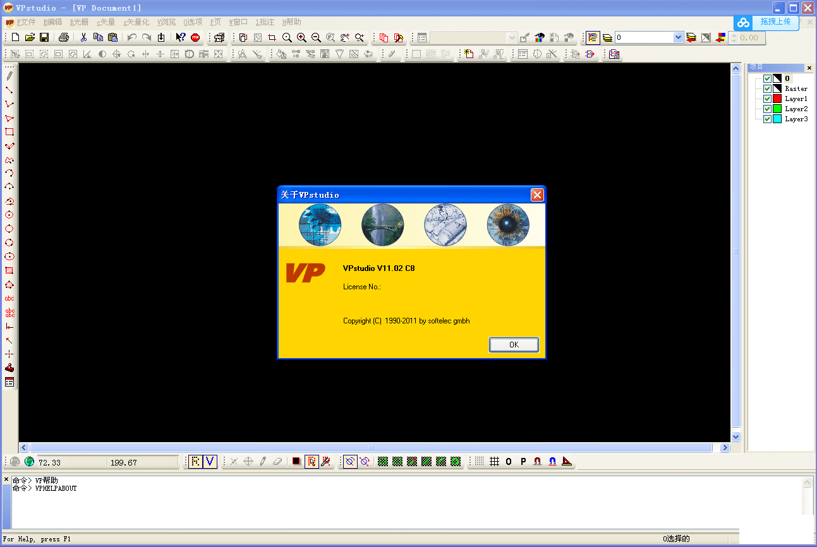Select the rectangle tool in left toolbar
Image resolution: width=817 pixels, height=547 pixels.
(9, 132)
